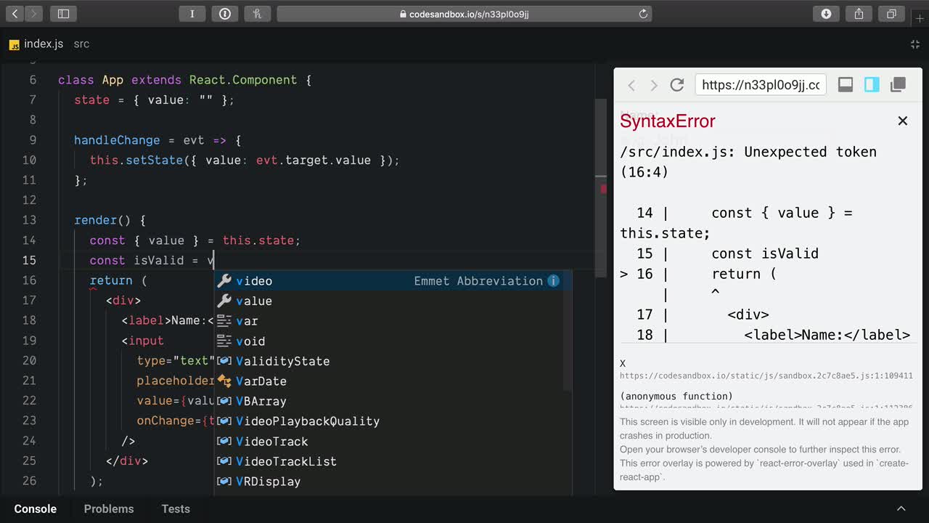Expand the Console panel with chevron
This screenshot has width=929, height=523.
pyautogui.click(x=901, y=508)
